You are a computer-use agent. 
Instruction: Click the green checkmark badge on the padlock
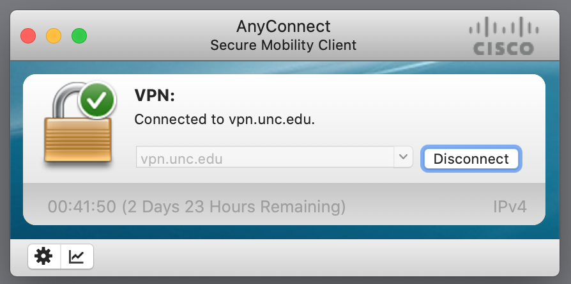(97, 101)
